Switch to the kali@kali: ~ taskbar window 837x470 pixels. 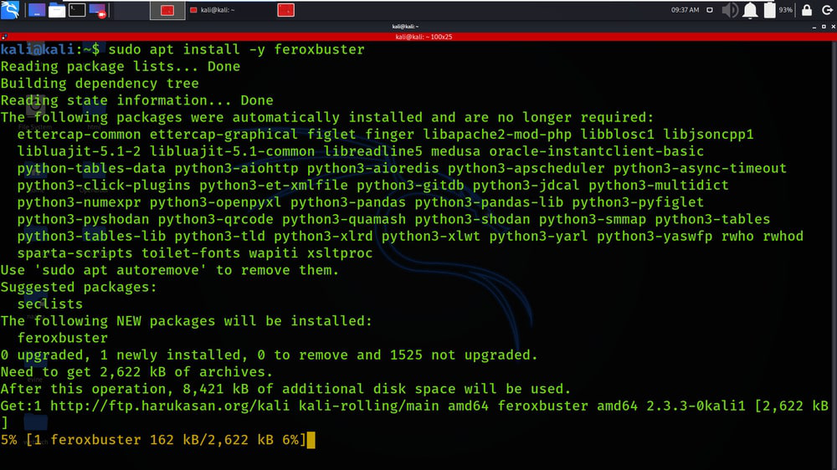point(213,10)
